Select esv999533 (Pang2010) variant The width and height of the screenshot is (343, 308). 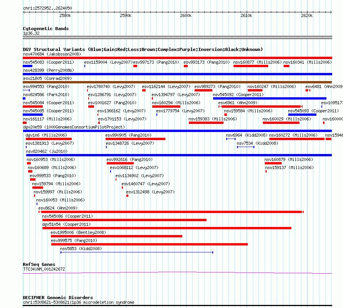(33, 179)
